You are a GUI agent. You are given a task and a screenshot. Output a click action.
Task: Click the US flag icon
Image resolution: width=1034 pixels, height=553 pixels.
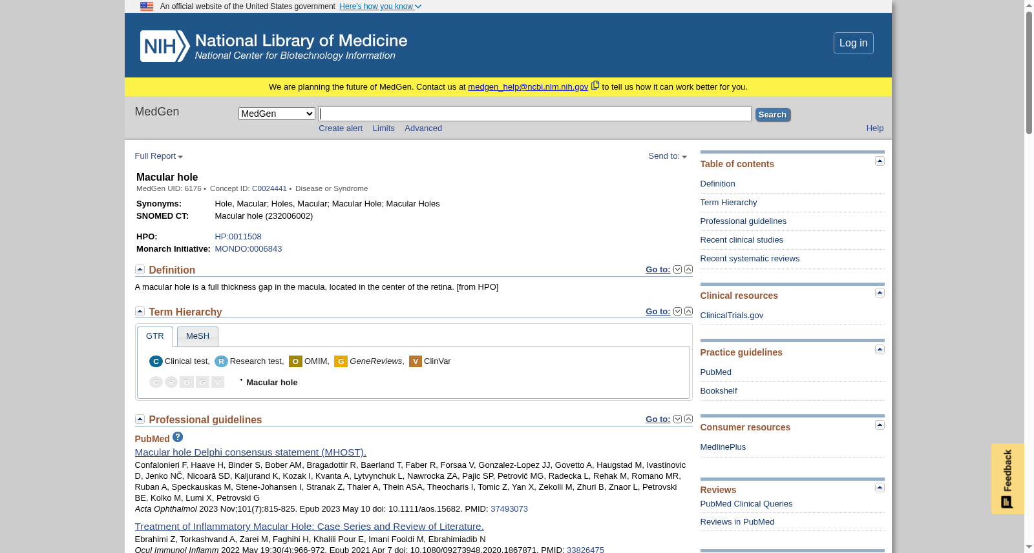tap(147, 6)
